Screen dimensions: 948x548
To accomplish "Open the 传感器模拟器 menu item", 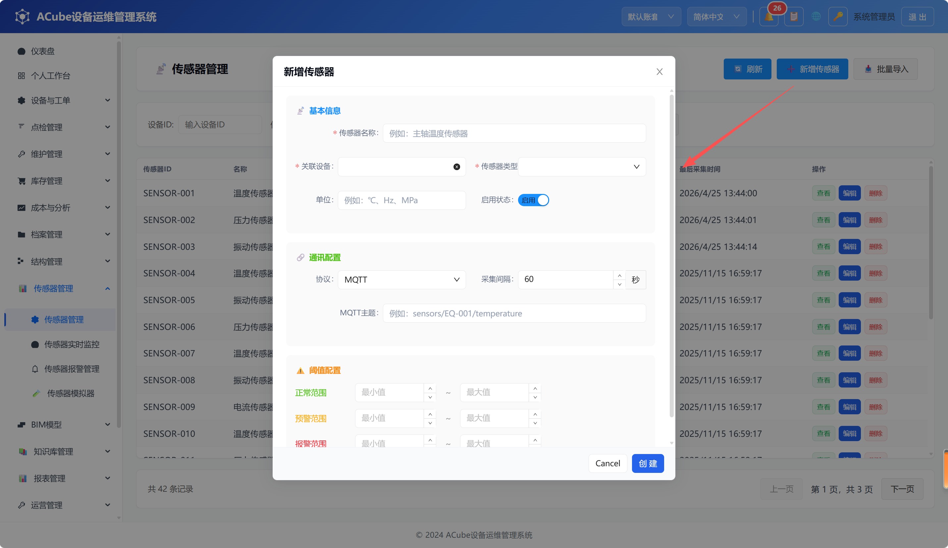I will tap(70, 393).
